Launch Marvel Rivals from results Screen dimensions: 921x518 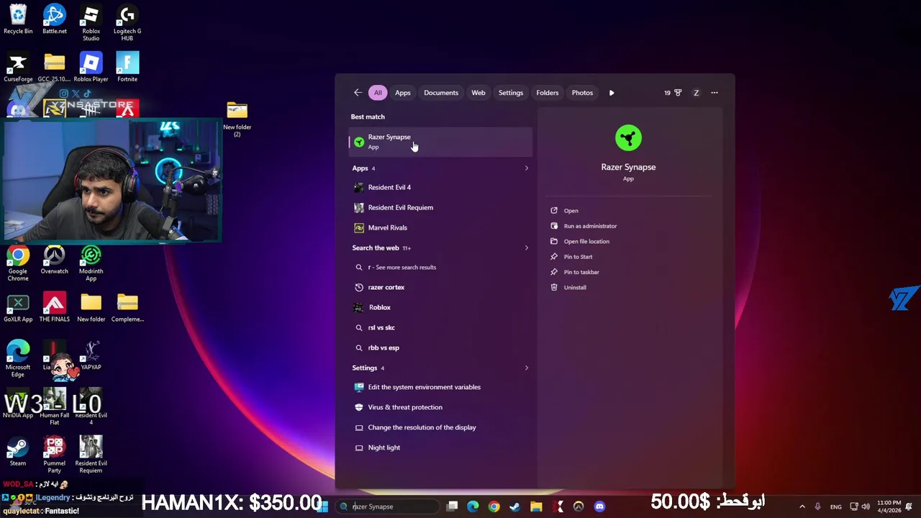pos(440,227)
